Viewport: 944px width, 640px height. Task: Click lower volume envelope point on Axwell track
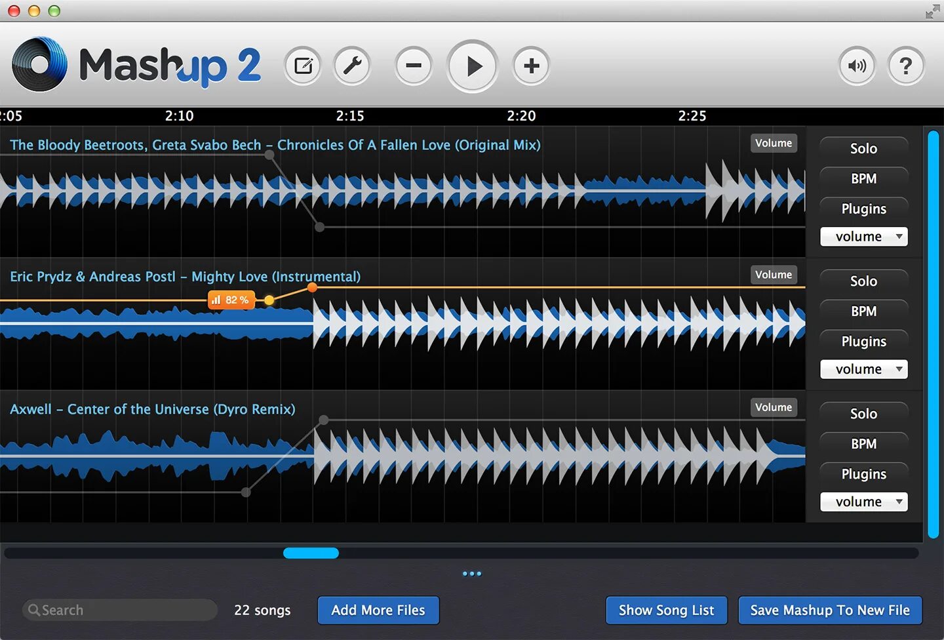246,492
